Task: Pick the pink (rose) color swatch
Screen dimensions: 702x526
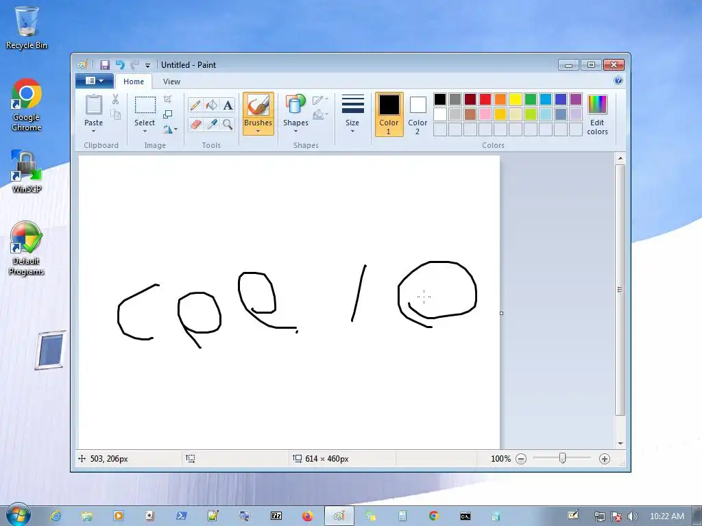Action: pyautogui.click(x=485, y=114)
